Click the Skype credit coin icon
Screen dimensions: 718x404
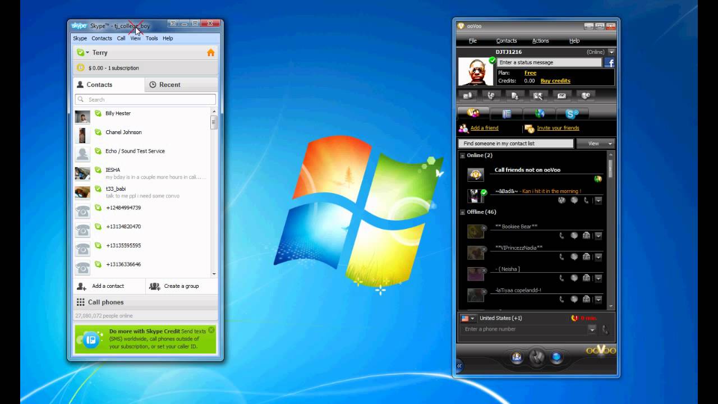pos(81,68)
